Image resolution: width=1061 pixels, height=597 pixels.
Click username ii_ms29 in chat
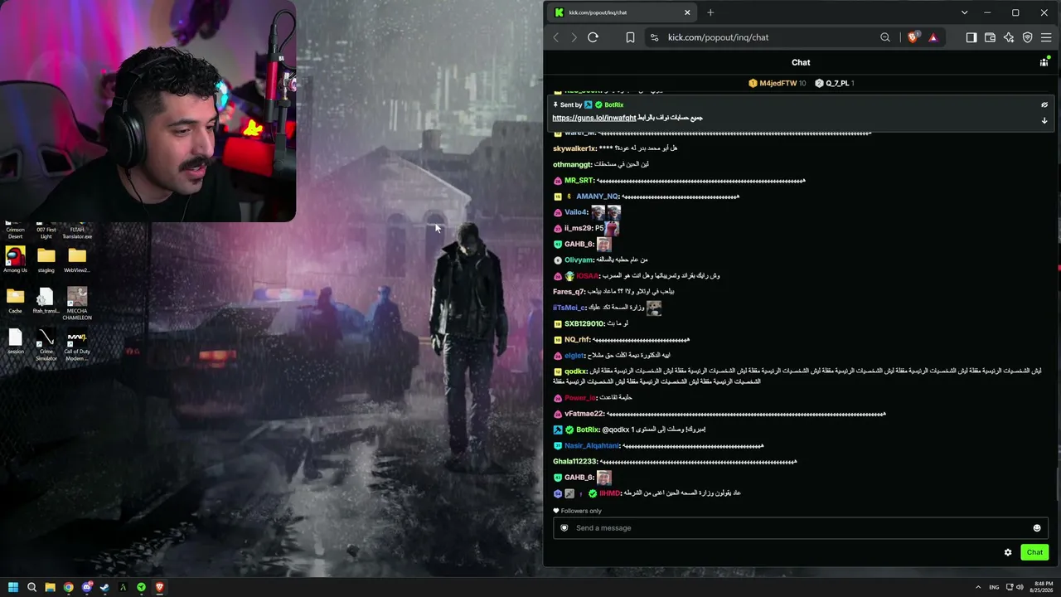click(x=579, y=228)
